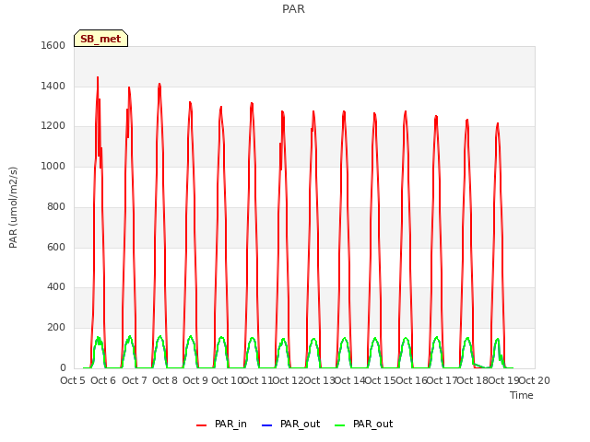Click the first green PAR_out peak before Oct 6
The image size is (590, 442).
[x=98, y=338]
